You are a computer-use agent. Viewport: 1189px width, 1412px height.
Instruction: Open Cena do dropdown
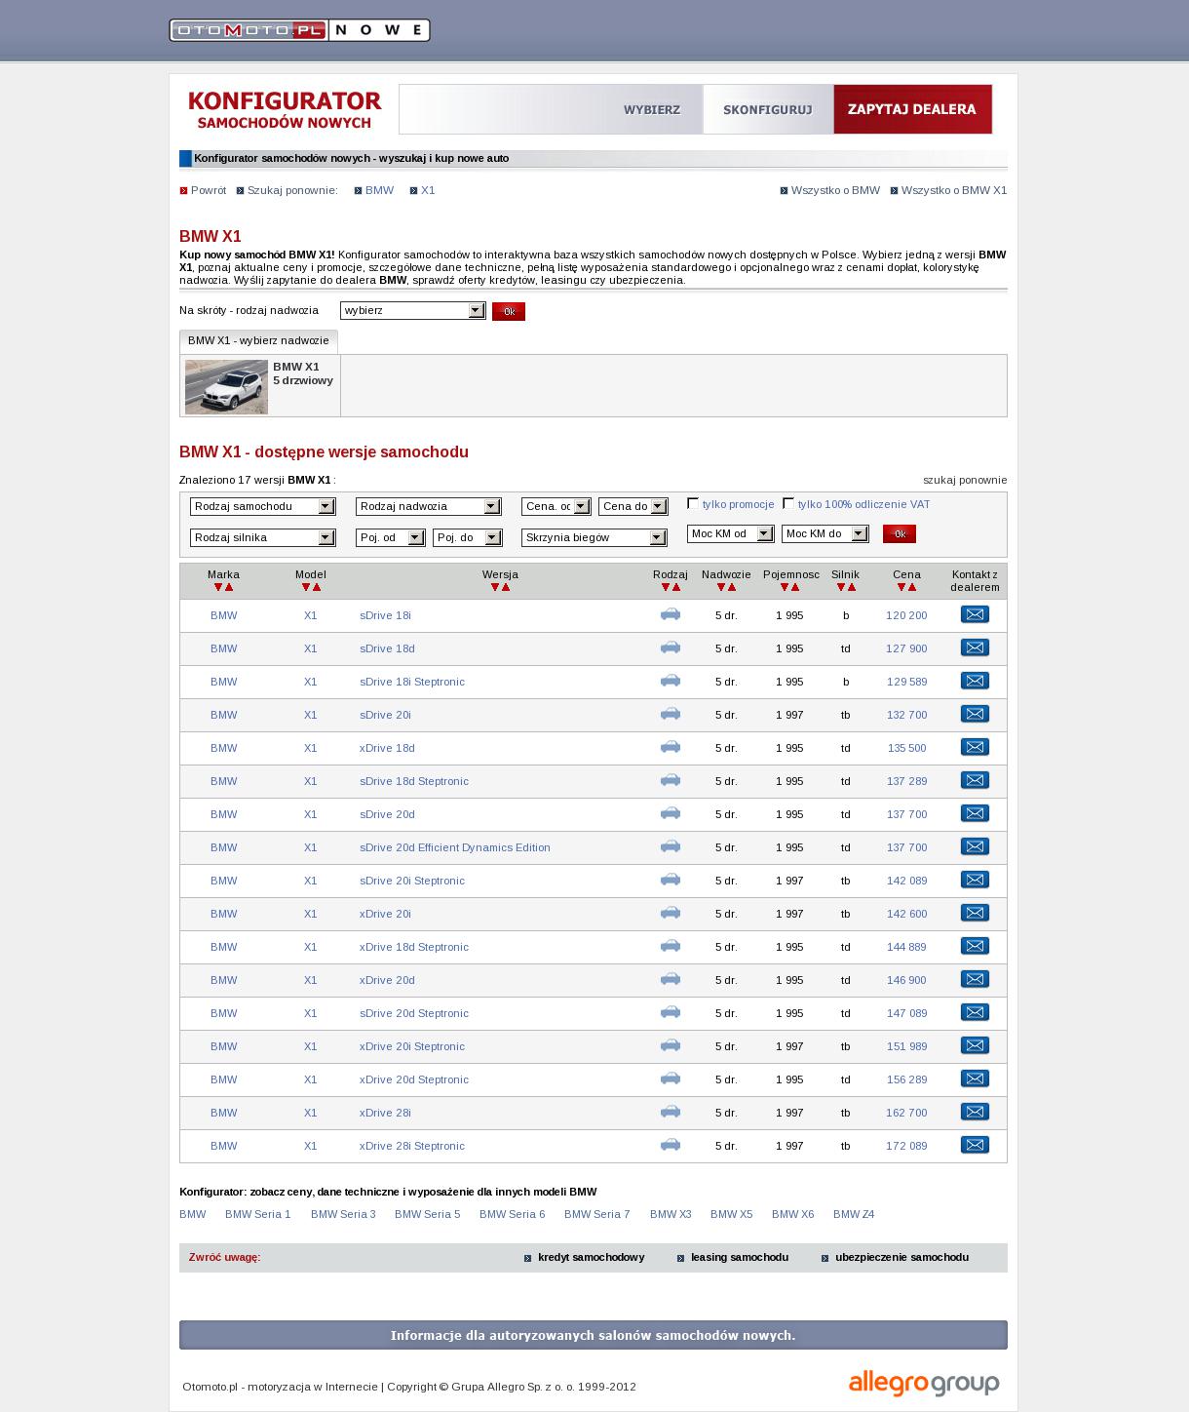pyautogui.click(x=633, y=506)
